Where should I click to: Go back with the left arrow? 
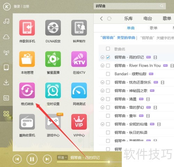[101, 19]
